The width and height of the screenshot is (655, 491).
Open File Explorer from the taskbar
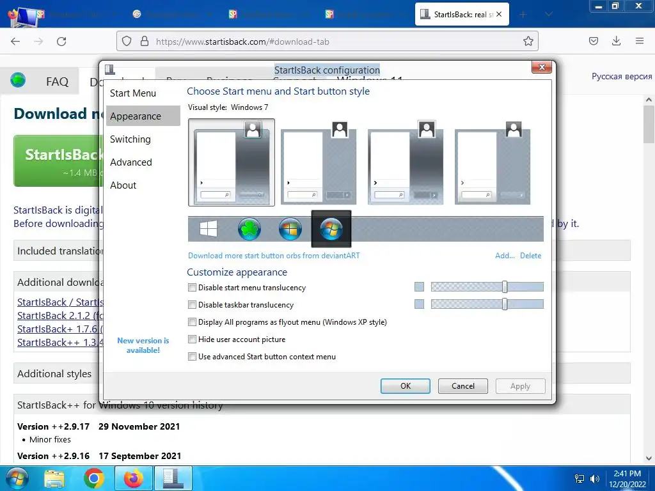pos(54,478)
